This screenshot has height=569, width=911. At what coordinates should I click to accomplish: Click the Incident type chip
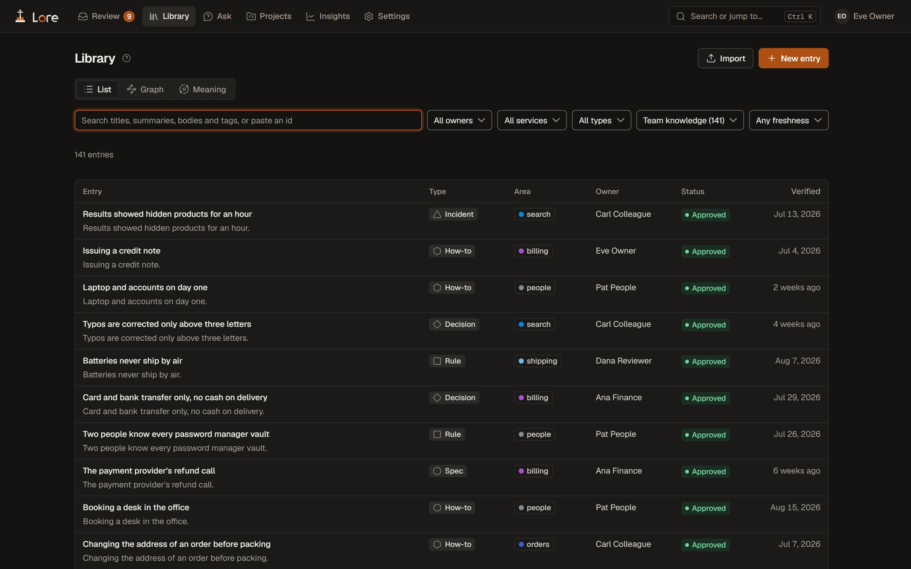coord(453,214)
